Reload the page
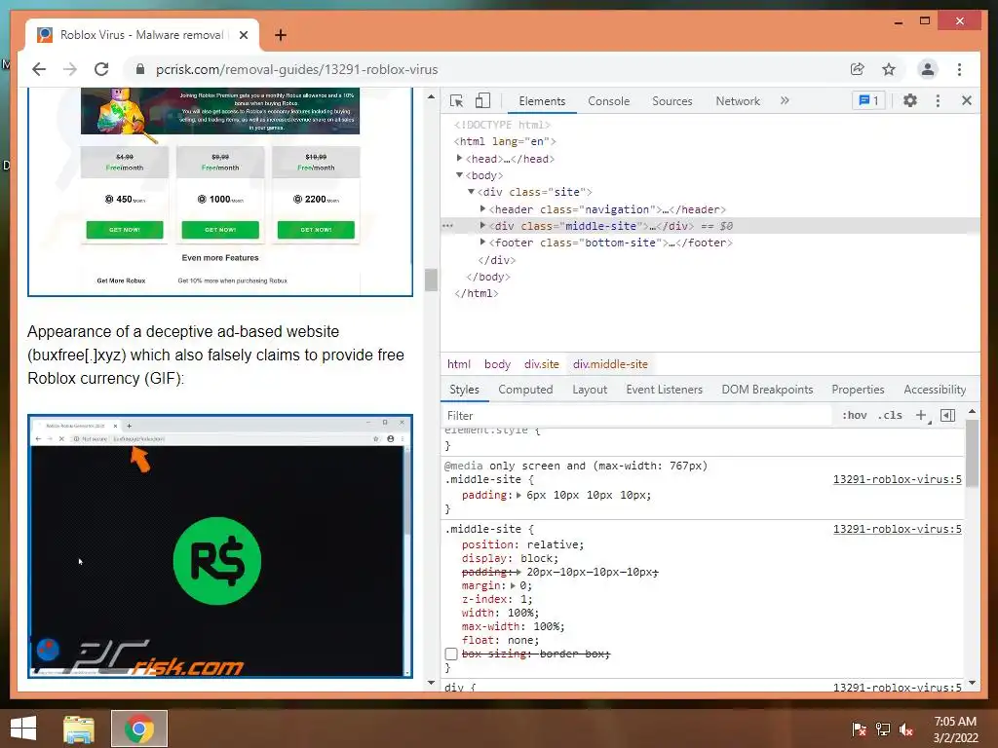This screenshot has width=998, height=748. pos(101,69)
